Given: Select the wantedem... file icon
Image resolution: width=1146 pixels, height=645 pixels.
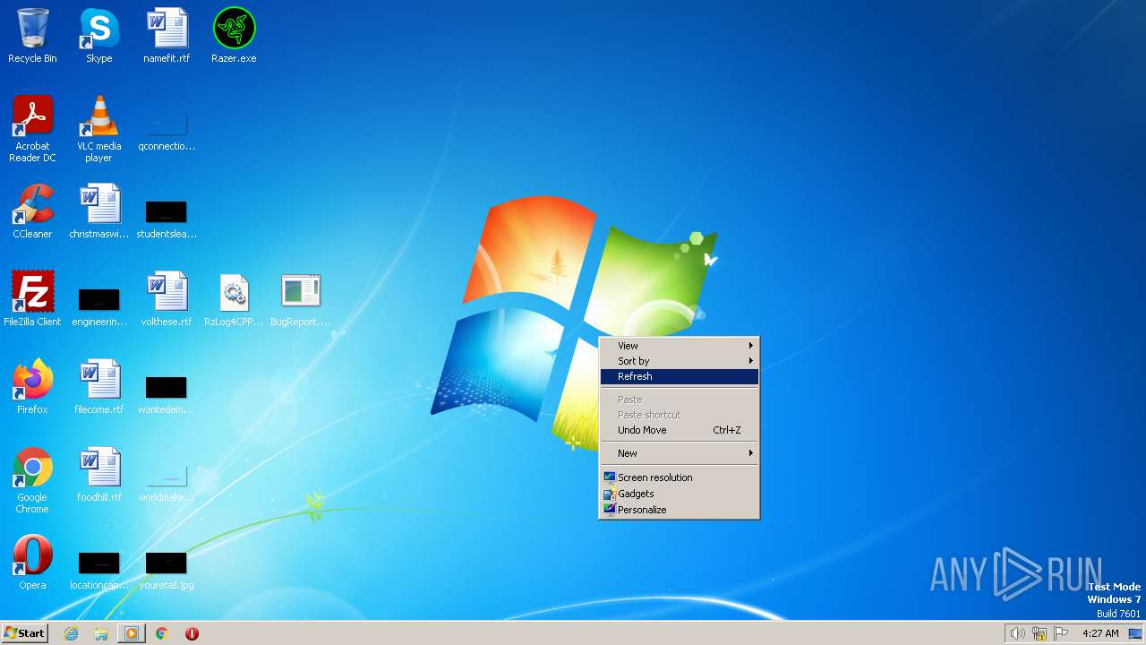Looking at the screenshot, I should (x=167, y=394).
